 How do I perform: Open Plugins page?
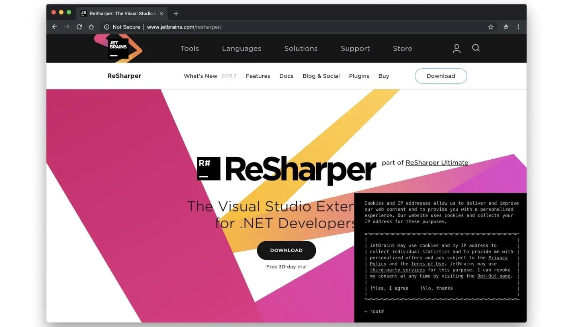pos(359,76)
